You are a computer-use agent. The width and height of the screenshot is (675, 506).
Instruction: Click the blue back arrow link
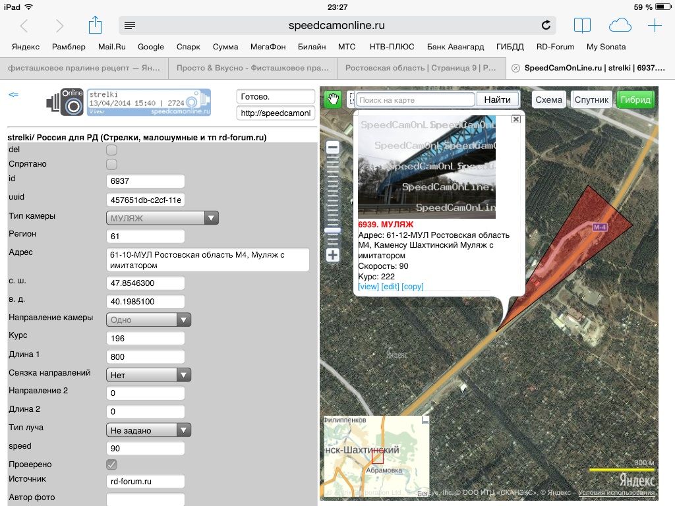coord(13,95)
